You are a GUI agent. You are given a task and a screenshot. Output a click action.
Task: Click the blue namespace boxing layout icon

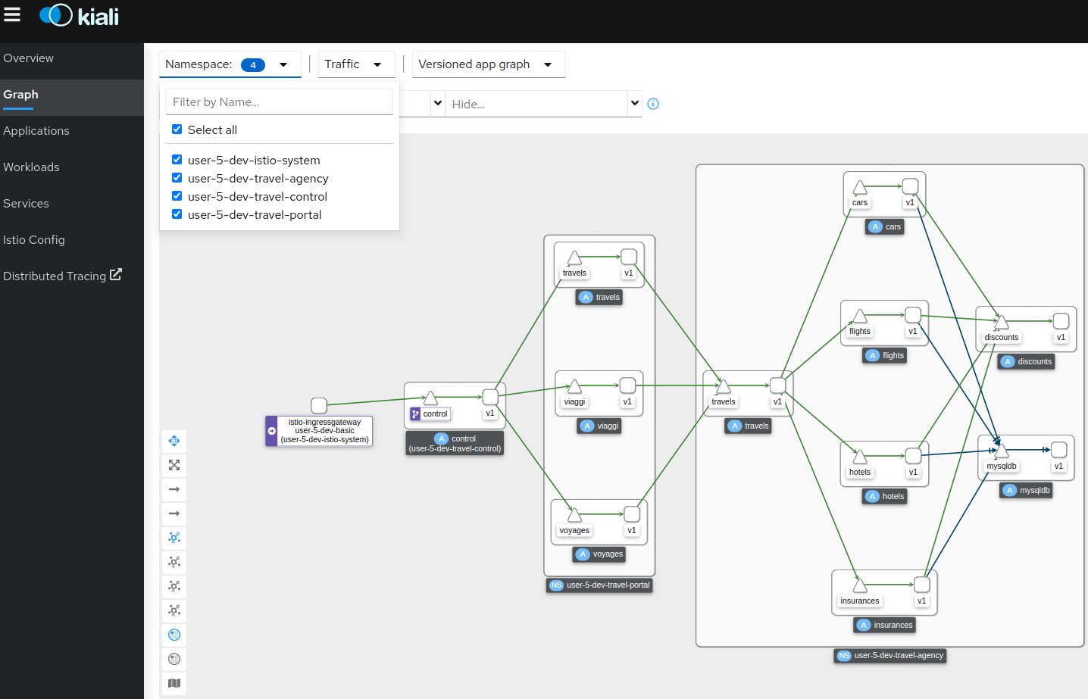174,635
